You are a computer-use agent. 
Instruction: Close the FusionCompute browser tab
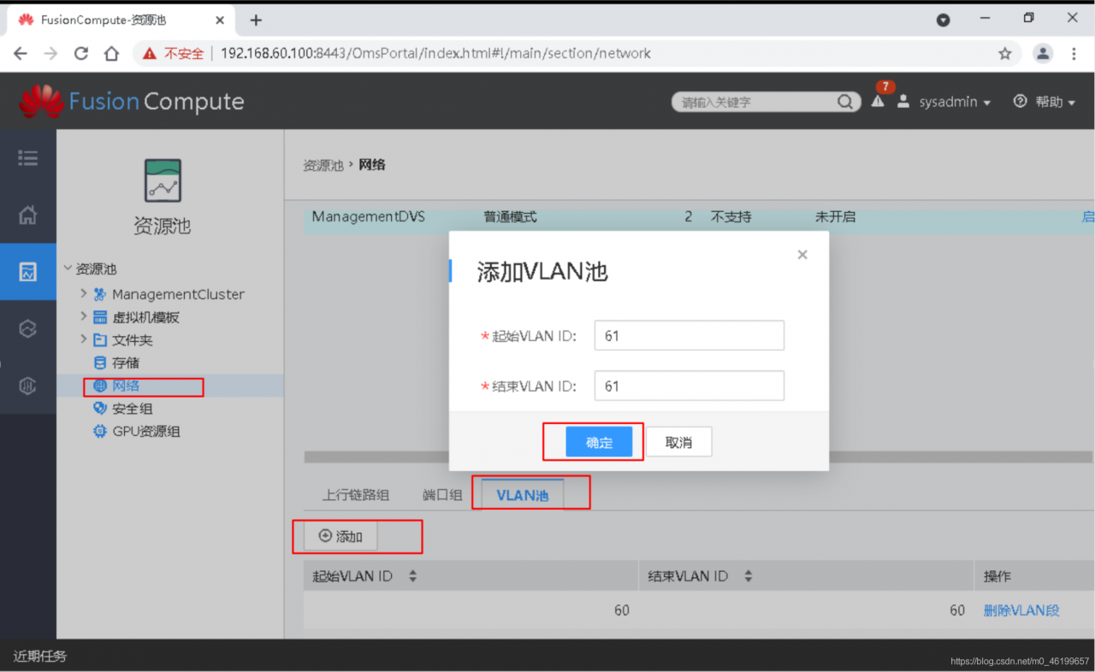coord(220,20)
